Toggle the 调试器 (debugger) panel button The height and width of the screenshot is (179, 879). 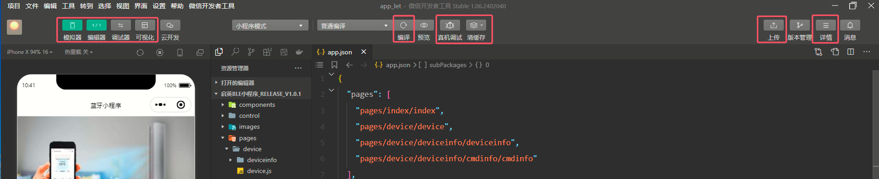pyautogui.click(x=121, y=26)
